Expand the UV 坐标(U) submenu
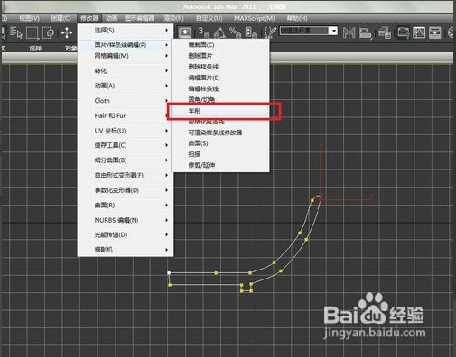Image resolution: width=456 pixels, height=357 pixels. pos(126,131)
